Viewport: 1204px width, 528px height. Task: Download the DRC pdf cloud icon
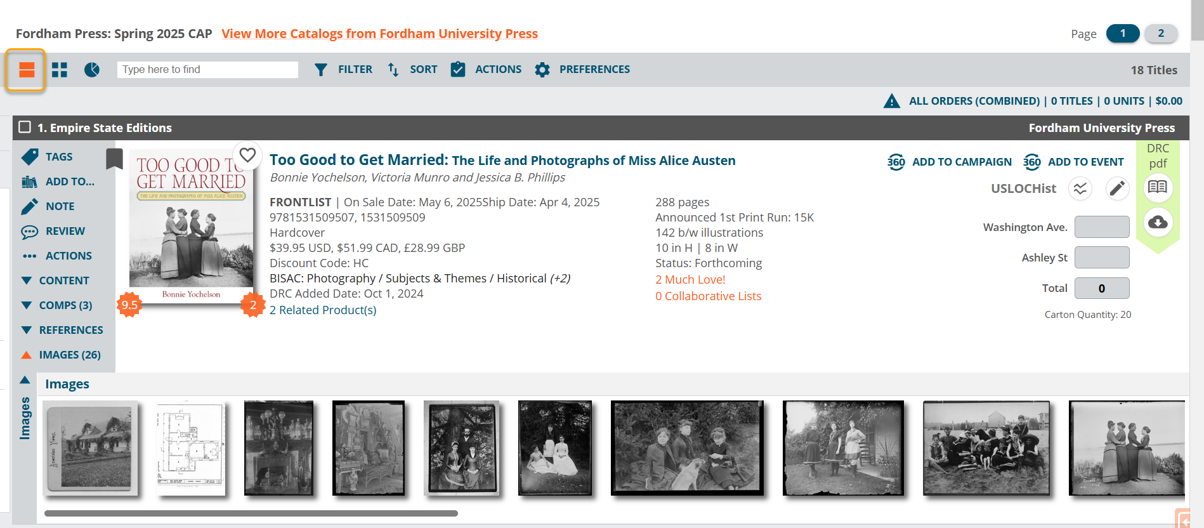[x=1158, y=222]
